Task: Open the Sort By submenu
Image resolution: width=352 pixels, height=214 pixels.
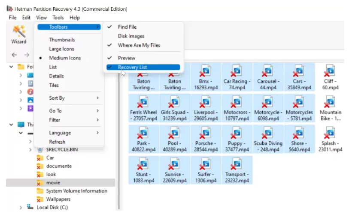Action: [x=69, y=98]
